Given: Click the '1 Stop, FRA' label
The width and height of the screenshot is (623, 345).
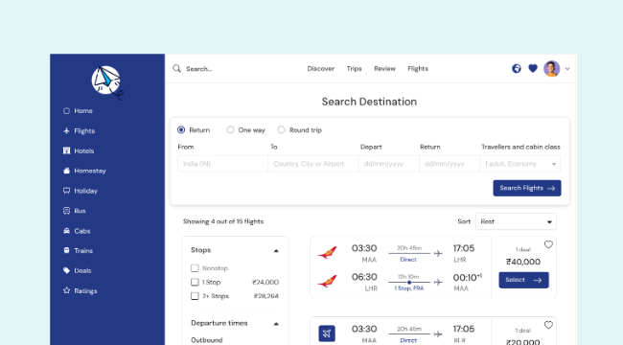Looking at the screenshot, I should (409, 288).
